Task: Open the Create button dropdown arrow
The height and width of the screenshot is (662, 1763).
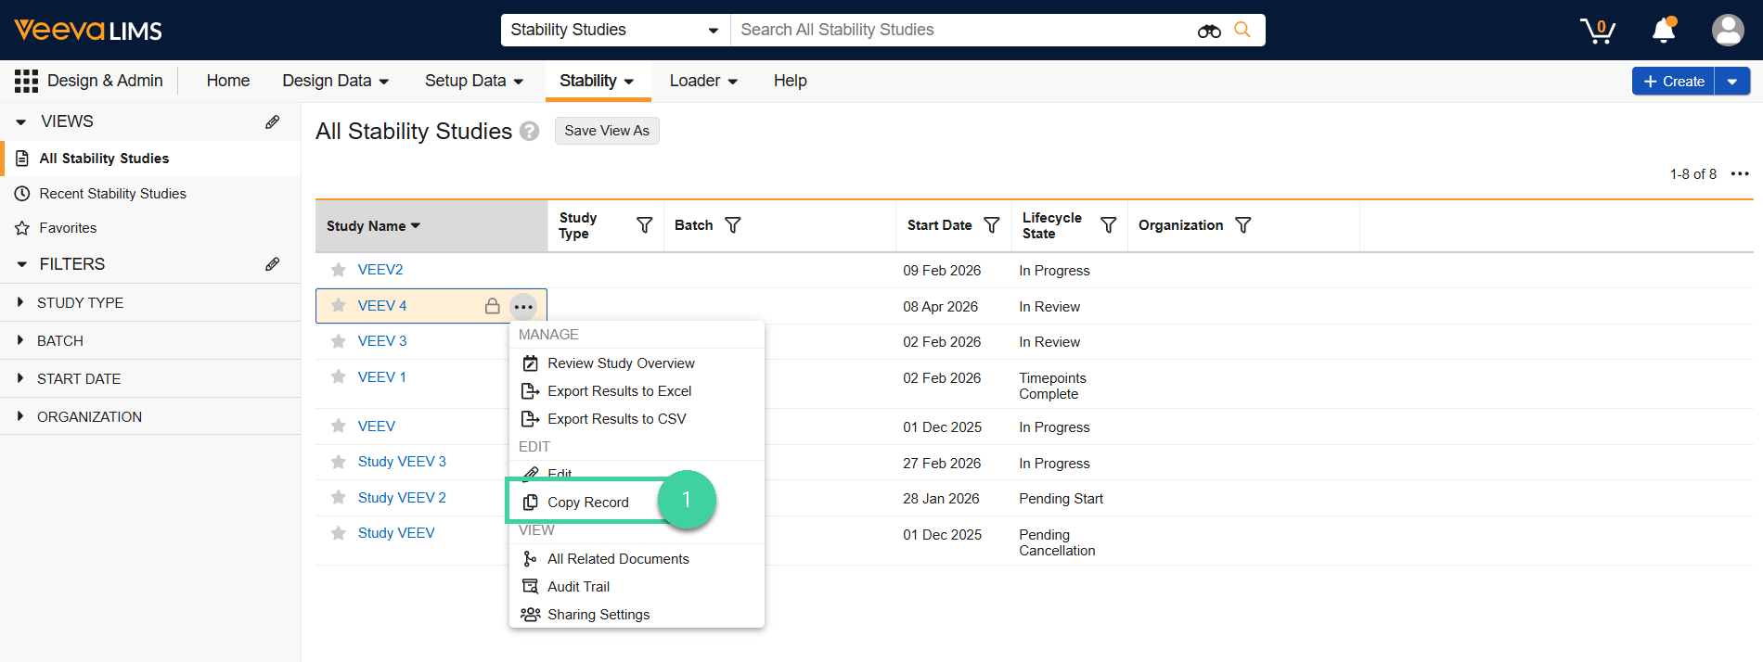Action: coord(1731,82)
